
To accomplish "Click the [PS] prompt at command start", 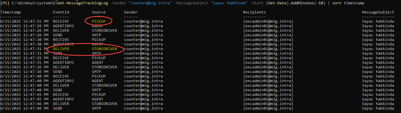I will [5, 3].
